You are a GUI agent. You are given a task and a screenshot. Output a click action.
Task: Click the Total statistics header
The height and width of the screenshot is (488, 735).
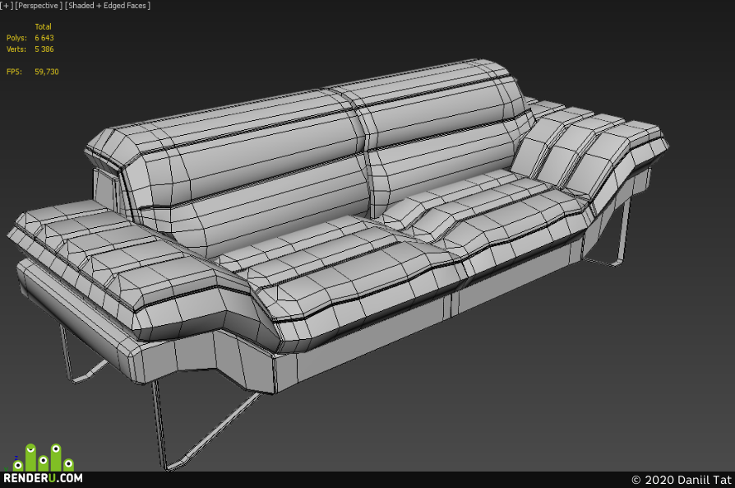point(43,27)
